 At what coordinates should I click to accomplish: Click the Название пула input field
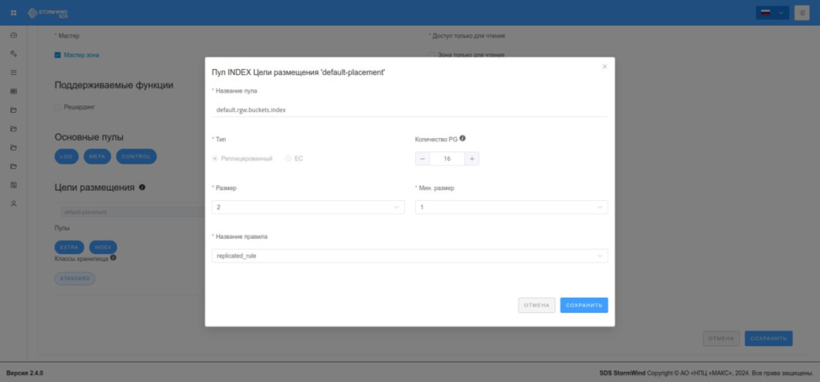click(409, 109)
